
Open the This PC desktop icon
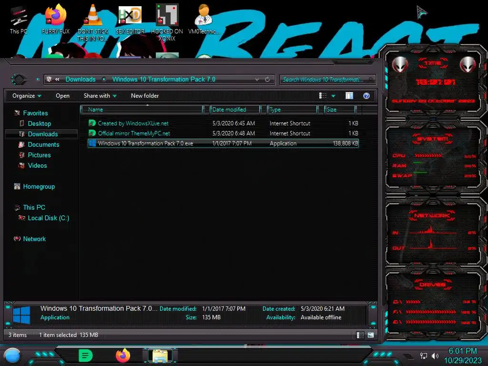(19, 19)
